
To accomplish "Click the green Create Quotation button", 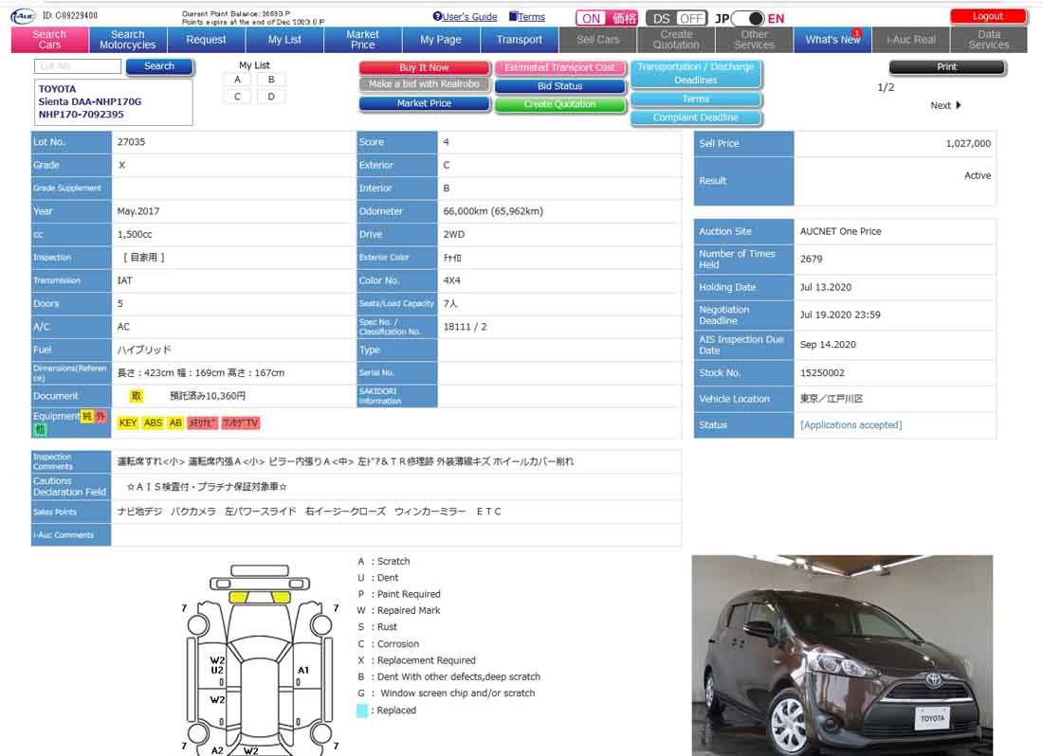I will (x=560, y=104).
